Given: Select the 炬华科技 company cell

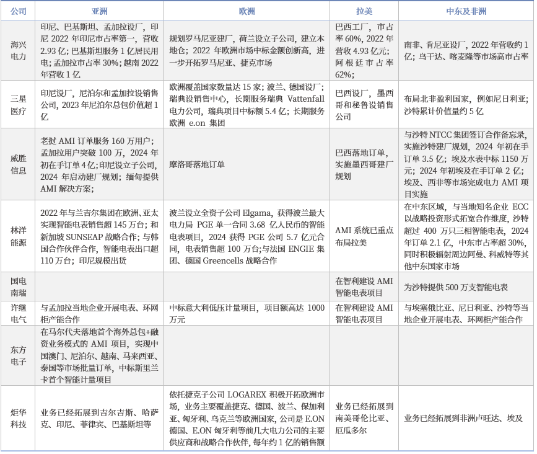Looking at the screenshot, I should (18, 418).
